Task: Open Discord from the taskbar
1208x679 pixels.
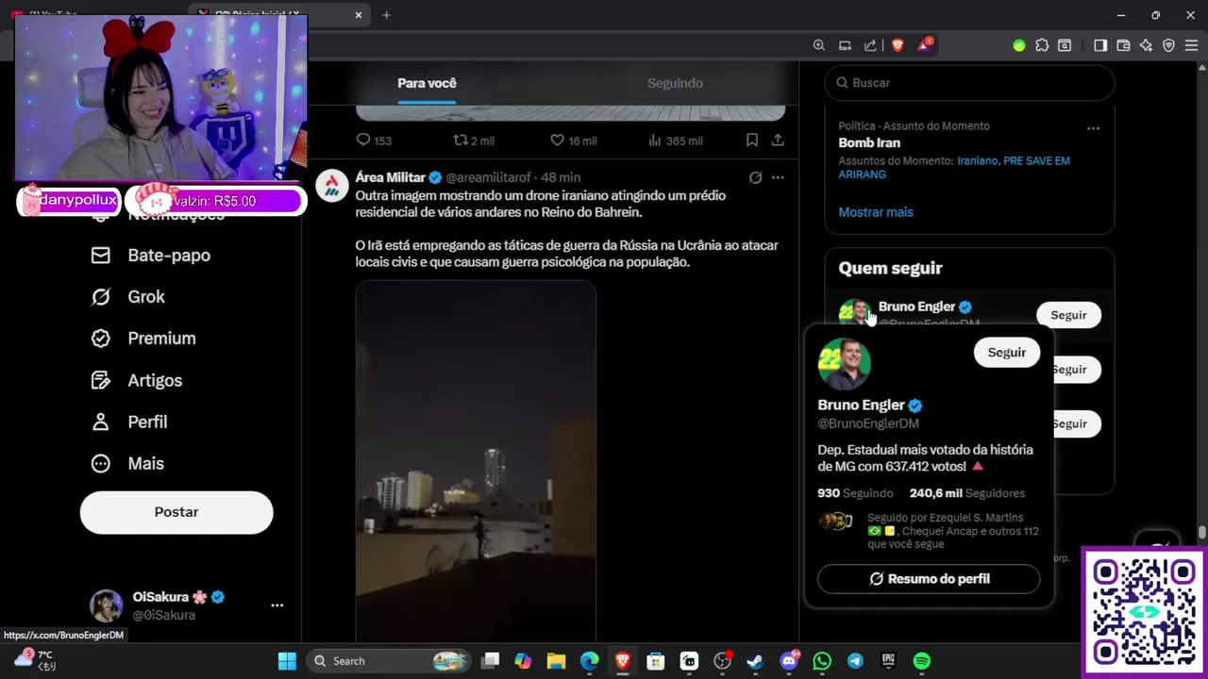Action: [x=789, y=661]
